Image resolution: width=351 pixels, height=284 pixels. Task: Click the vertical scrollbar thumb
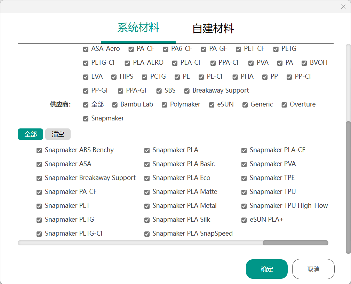348,187
